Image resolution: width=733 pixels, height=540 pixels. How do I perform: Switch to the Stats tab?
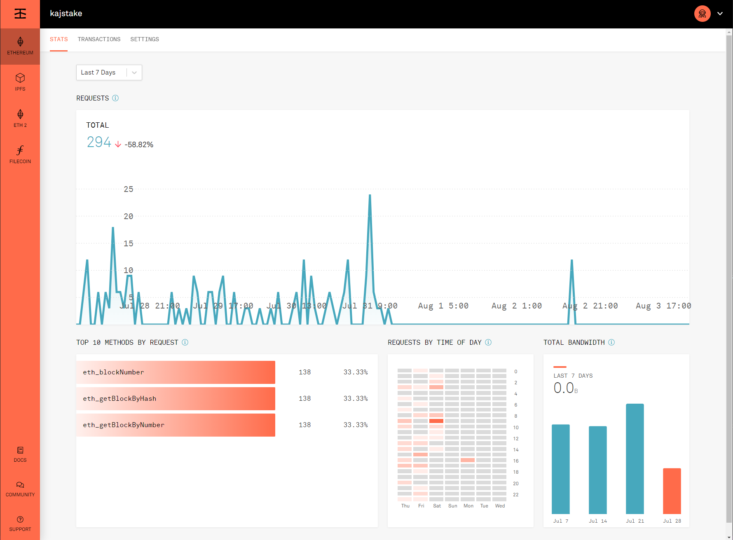click(59, 40)
